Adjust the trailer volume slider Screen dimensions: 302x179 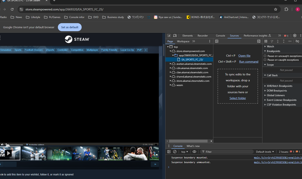[x=15, y=145]
